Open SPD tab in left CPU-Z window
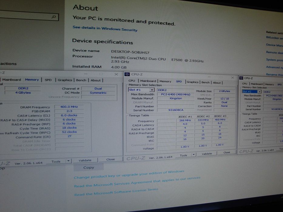 click(x=48, y=80)
